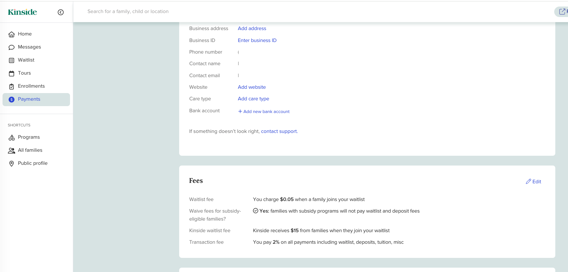This screenshot has width=568, height=272.
Task: Select the Waitlist icon
Action: 12,60
